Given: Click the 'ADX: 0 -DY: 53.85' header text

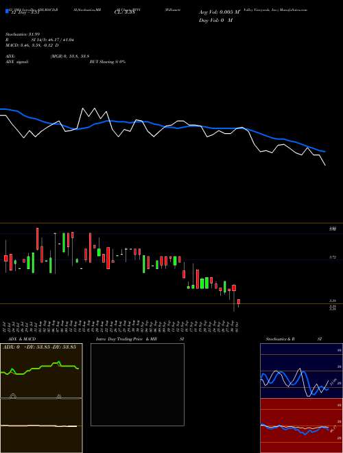Looking at the screenshot, I should click(x=39, y=347).
